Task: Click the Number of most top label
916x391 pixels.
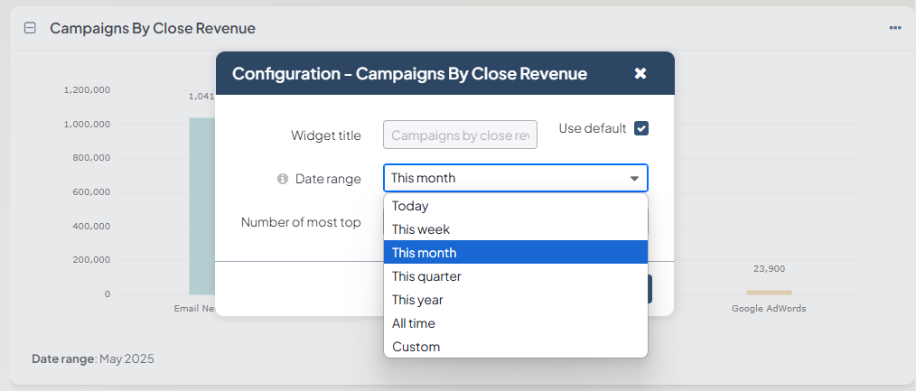Action: 301,222
